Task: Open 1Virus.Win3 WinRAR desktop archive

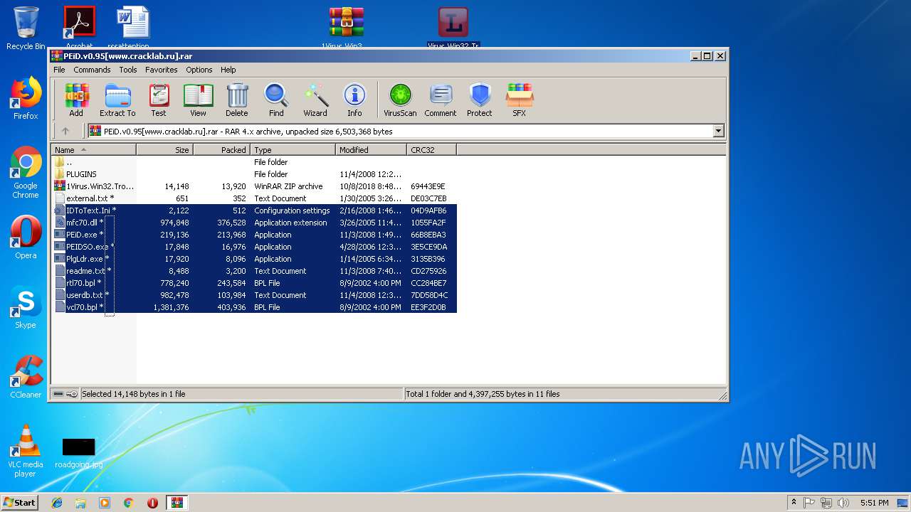Action: (x=347, y=28)
